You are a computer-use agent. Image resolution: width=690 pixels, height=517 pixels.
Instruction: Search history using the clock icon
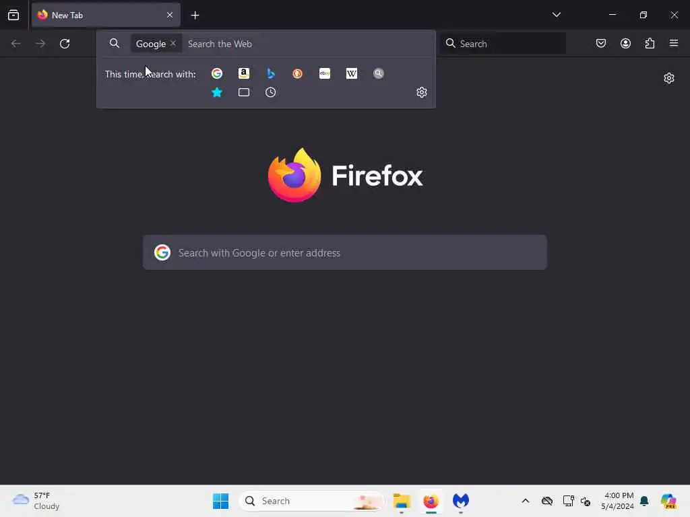click(271, 92)
